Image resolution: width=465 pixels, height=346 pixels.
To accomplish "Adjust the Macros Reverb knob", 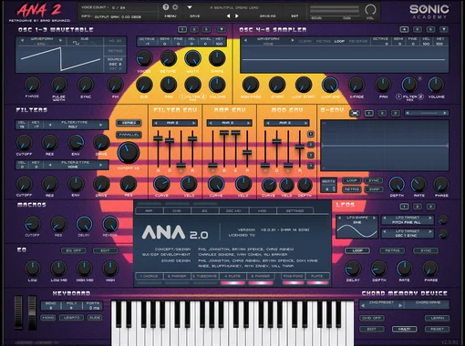I will coord(110,224).
